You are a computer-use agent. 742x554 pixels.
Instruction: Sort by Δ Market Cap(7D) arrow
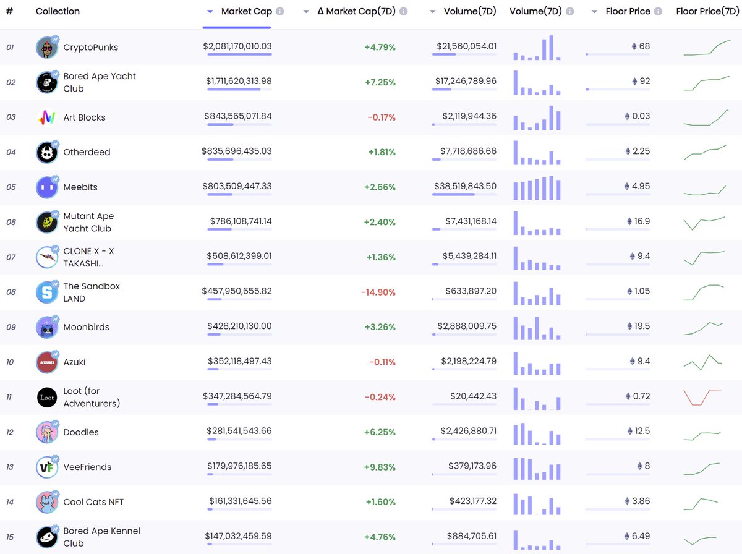[306, 12]
